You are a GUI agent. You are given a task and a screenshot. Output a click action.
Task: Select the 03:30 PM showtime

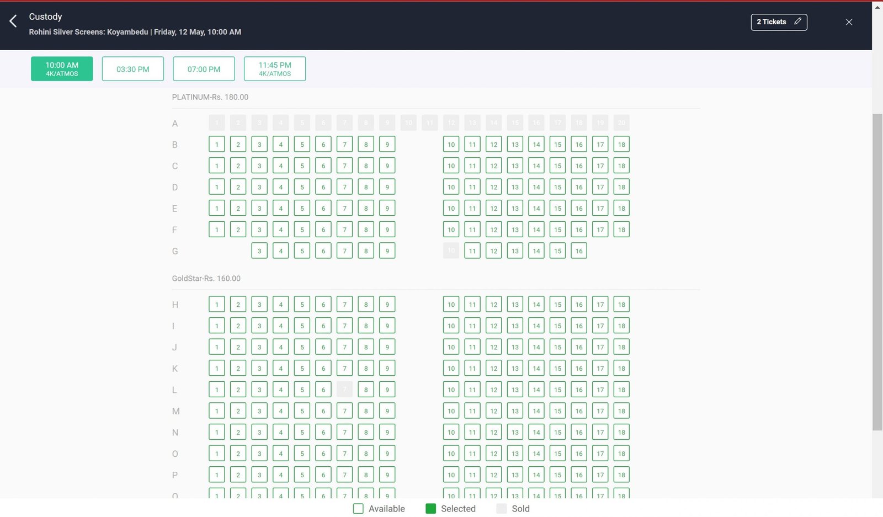133,69
